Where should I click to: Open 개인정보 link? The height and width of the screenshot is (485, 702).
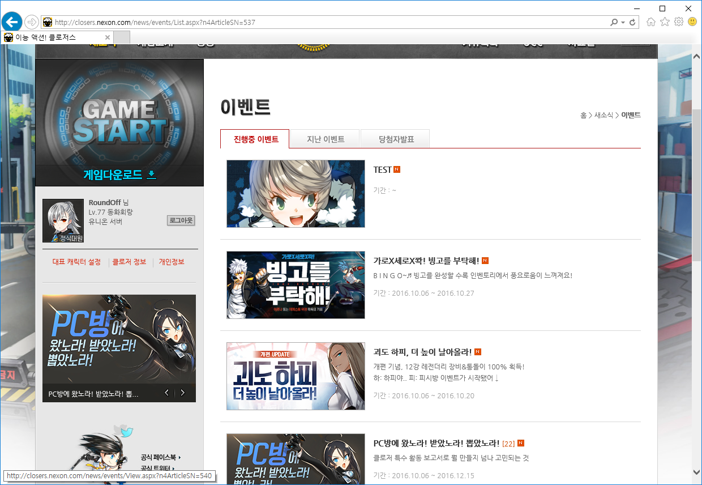coord(171,262)
